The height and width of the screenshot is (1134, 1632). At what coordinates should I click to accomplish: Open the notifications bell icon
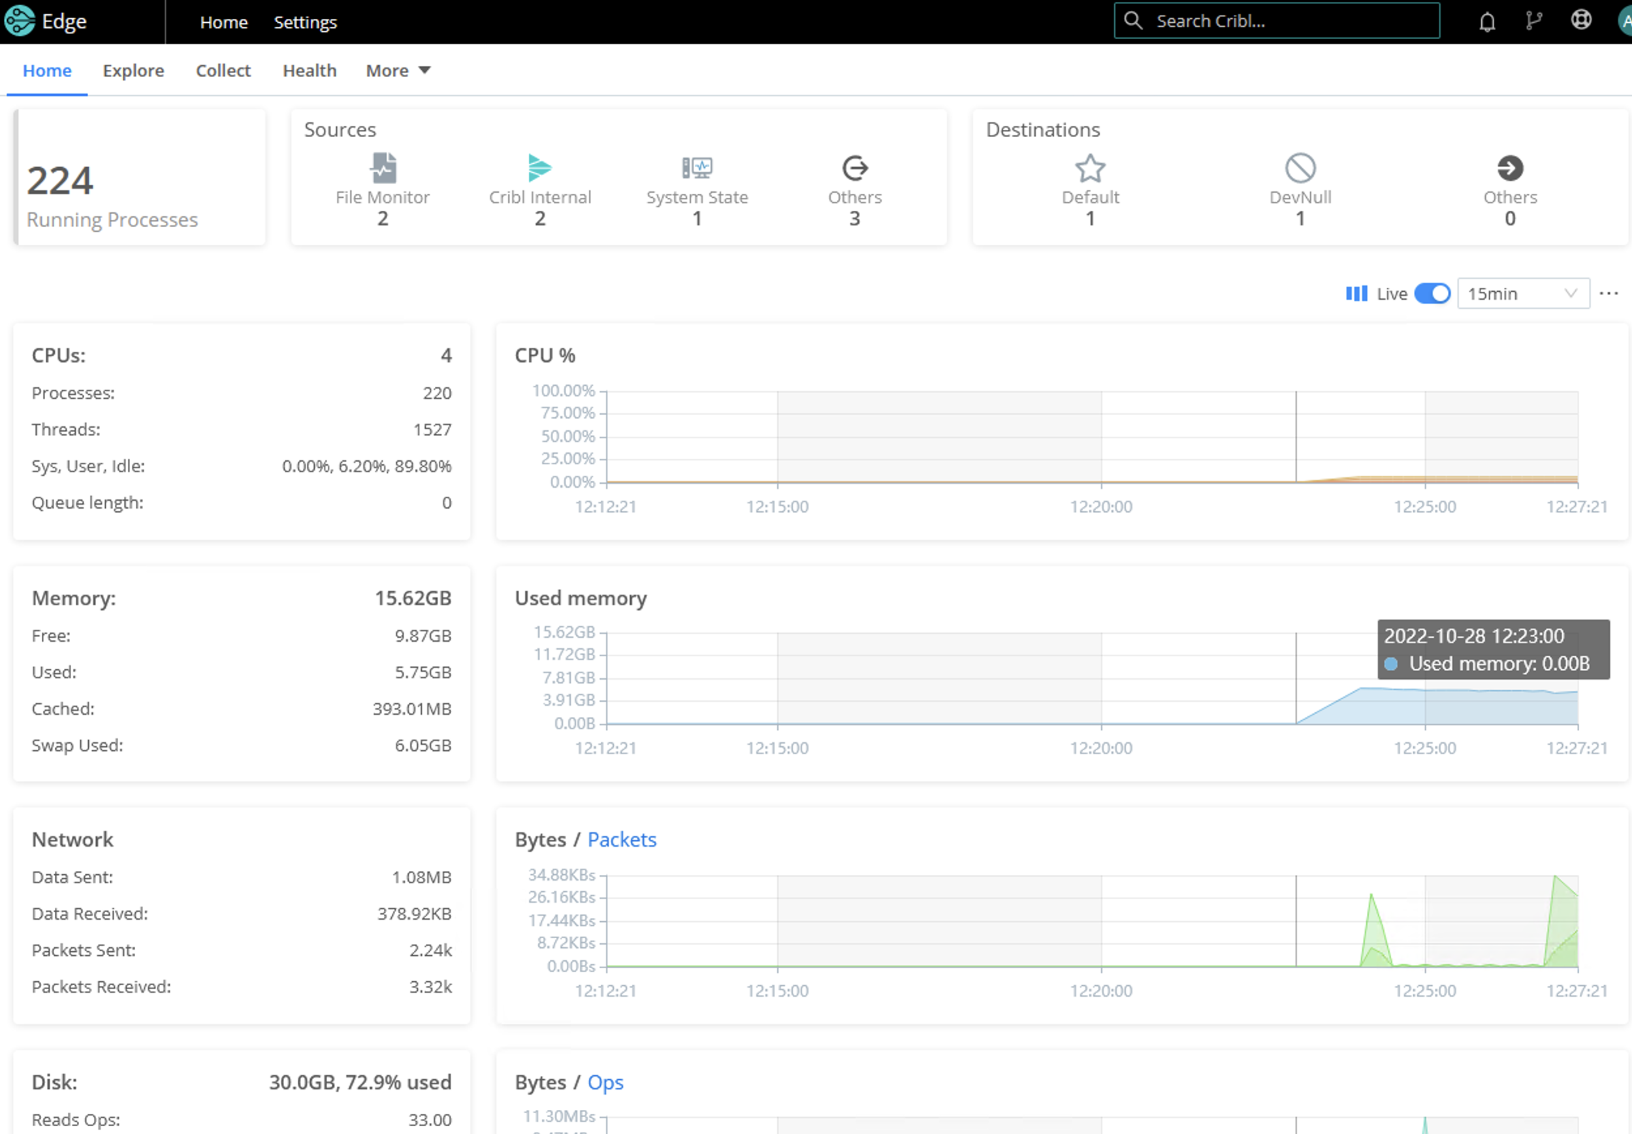coord(1487,22)
